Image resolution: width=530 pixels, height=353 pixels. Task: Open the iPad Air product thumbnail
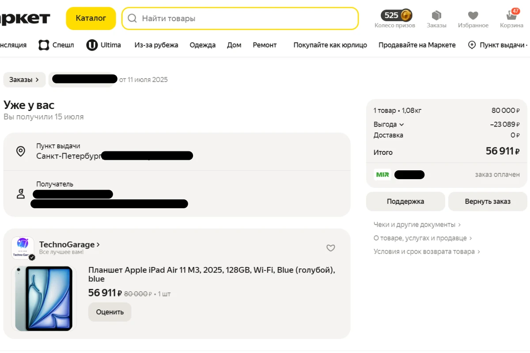coord(44,298)
